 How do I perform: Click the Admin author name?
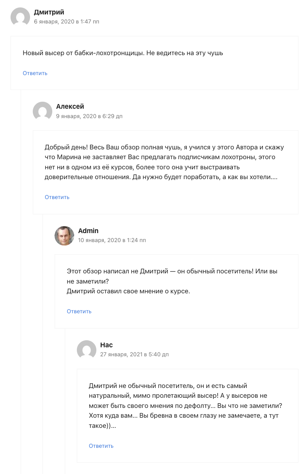[x=88, y=231]
